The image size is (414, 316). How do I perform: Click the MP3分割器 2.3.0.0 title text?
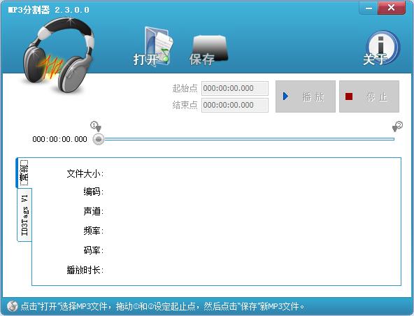click(48, 10)
